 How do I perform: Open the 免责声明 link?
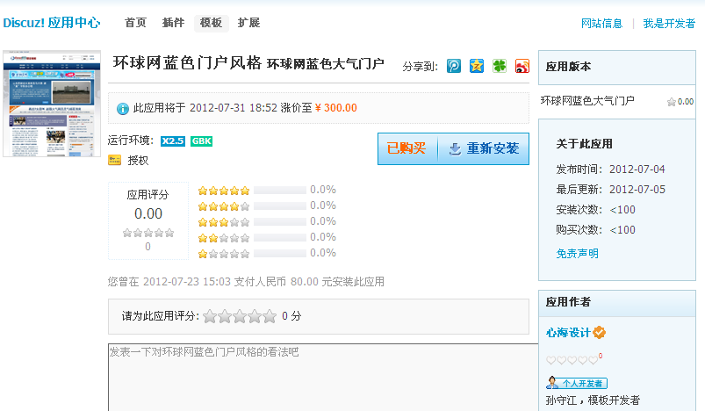(x=578, y=254)
